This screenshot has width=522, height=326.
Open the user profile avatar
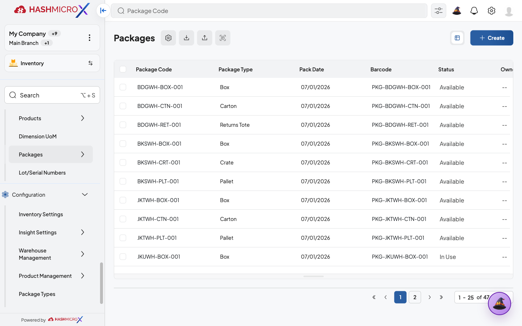point(509,11)
